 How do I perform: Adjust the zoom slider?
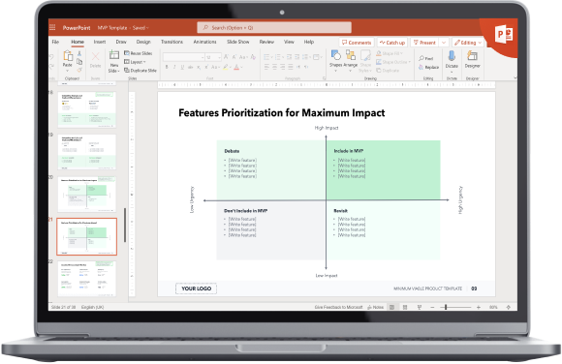pos(455,307)
